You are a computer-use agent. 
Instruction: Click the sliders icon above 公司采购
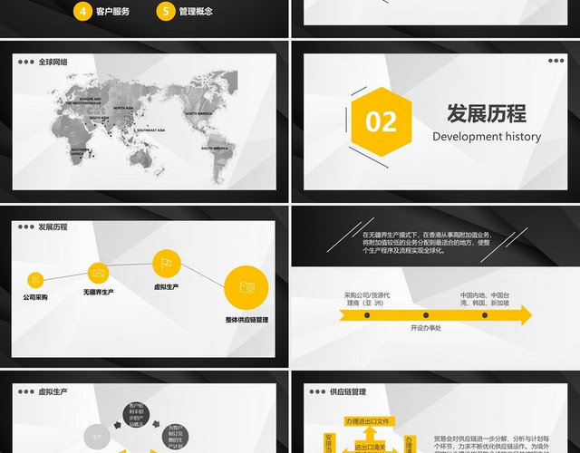coord(35,280)
